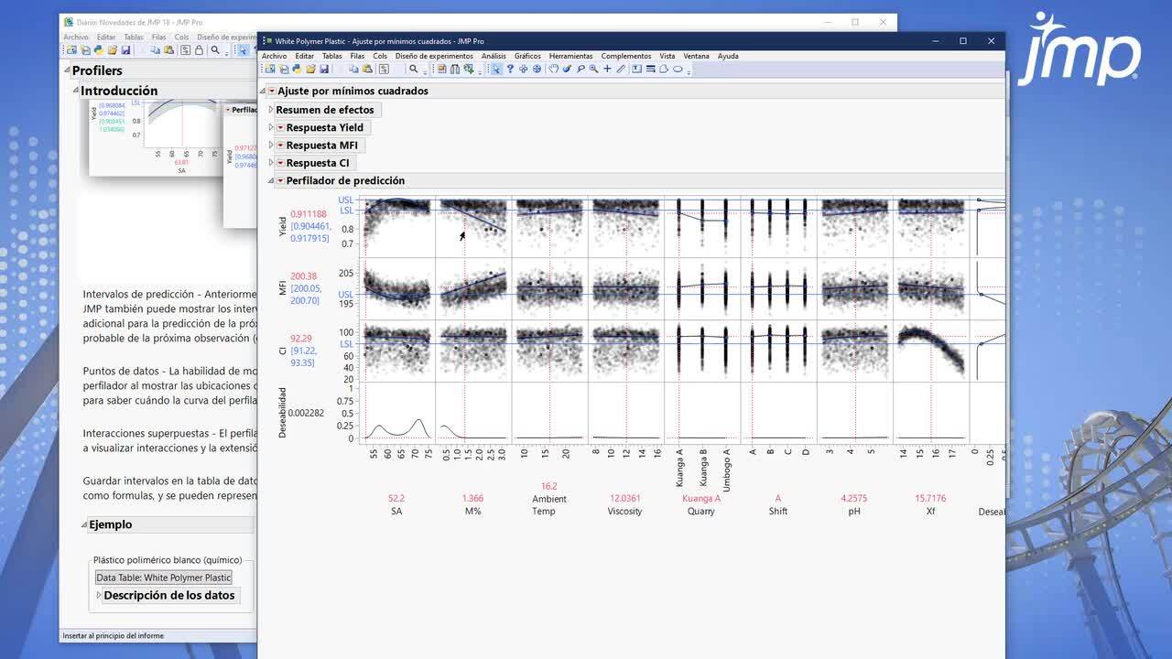Choose the crosshairs tool
The image size is (1172, 659).
(x=607, y=70)
